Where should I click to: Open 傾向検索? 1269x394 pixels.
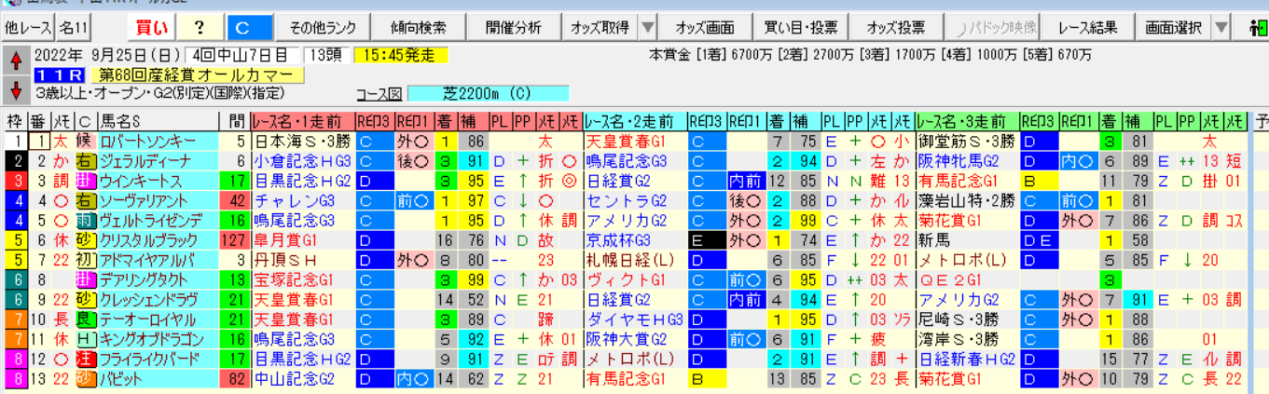click(417, 28)
